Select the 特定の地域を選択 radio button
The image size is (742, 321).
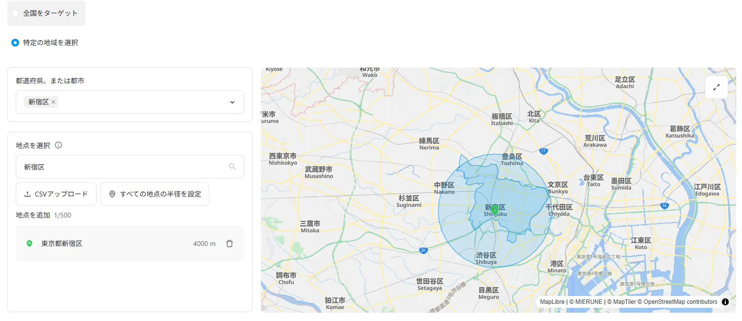click(x=15, y=43)
